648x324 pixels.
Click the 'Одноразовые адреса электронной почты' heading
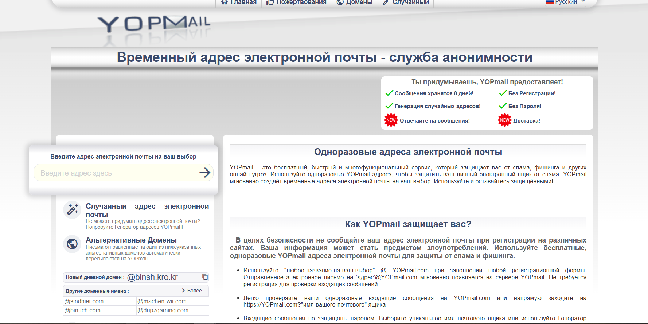coord(408,152)
